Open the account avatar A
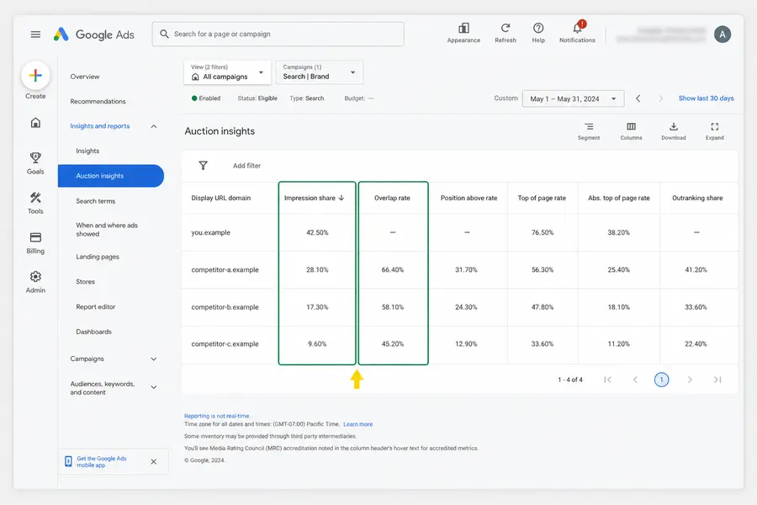This screenshot has height=505, width=757. (x=723, y=35)
